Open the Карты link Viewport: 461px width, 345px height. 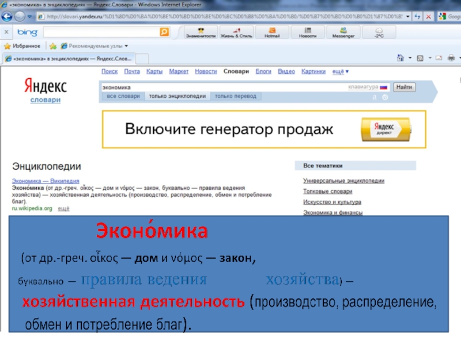(154, 71)
